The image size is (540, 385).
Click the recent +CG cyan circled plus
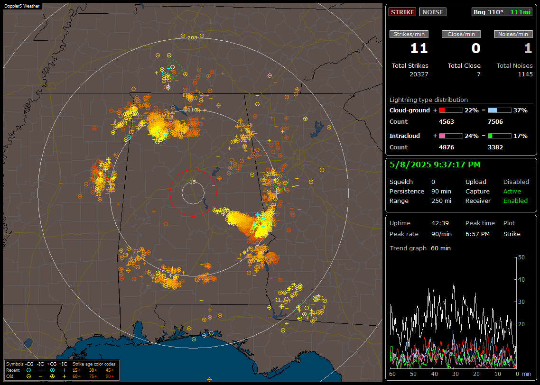pos(52,370)
